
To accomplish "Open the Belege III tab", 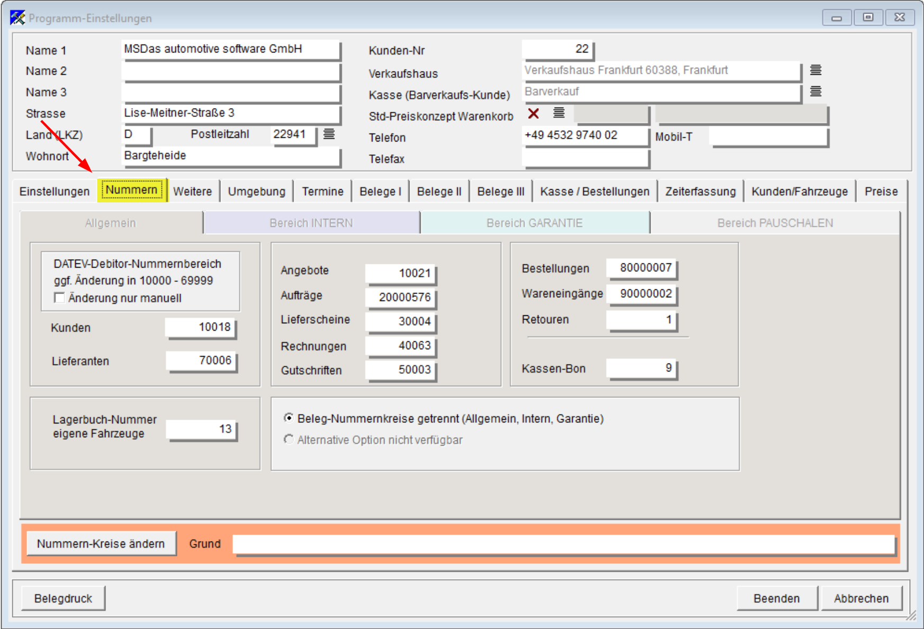I will click(x=501, y=191).
